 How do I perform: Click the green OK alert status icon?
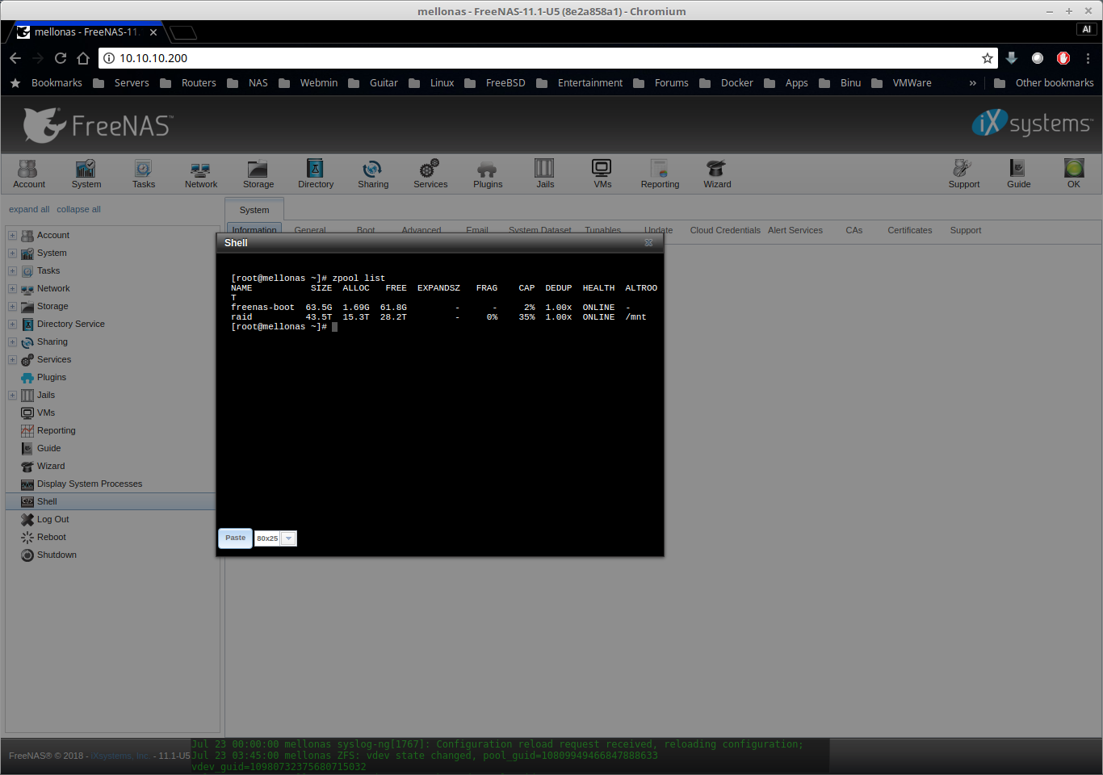click(x=1073, y=174)
